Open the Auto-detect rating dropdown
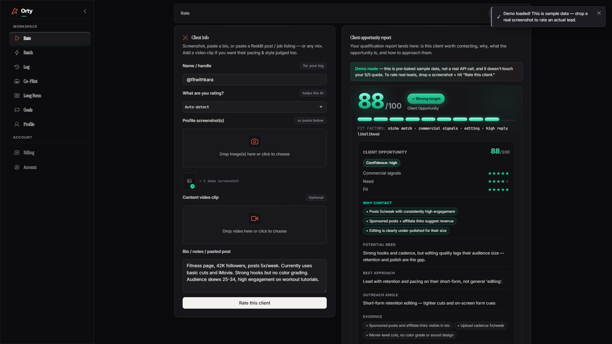 tap(255, 107)
